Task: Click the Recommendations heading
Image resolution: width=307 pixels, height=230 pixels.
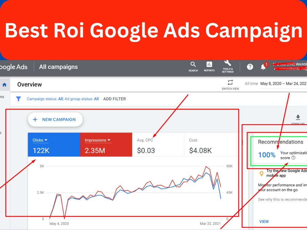Action: click(281, 142)
